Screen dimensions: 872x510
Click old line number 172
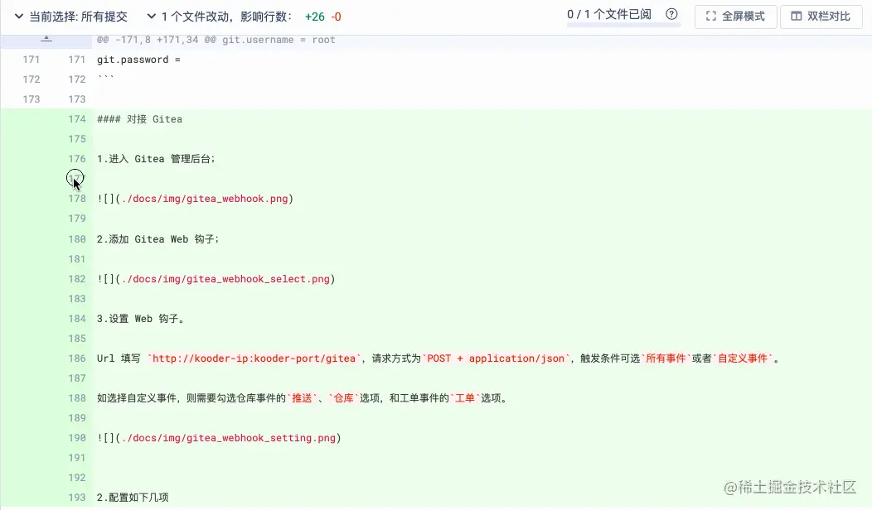tap(31, 79)
